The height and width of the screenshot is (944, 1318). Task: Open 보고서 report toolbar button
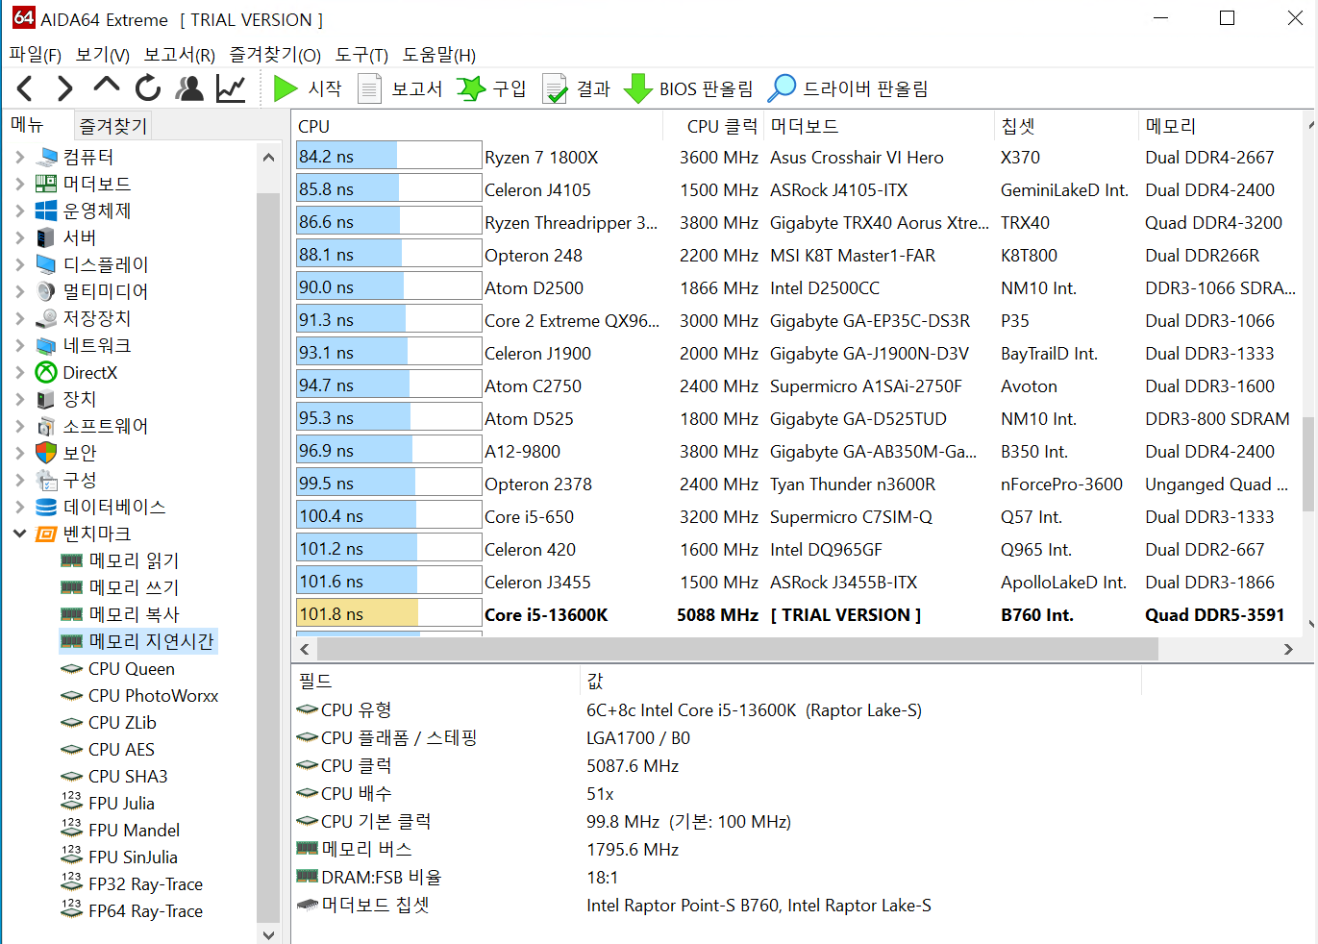400,88
